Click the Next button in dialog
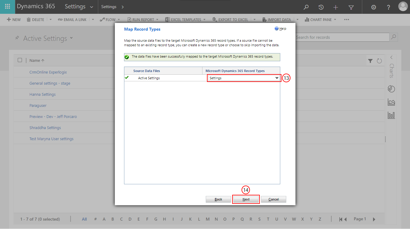 (x=246, y=199)
